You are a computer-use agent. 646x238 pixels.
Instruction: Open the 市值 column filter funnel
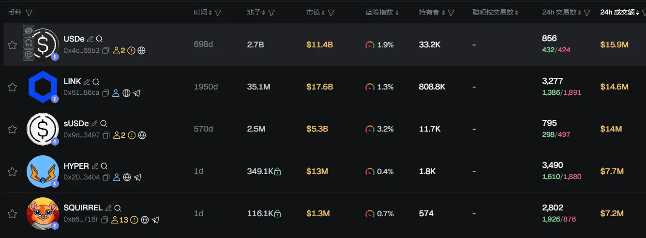pos(331,13)
